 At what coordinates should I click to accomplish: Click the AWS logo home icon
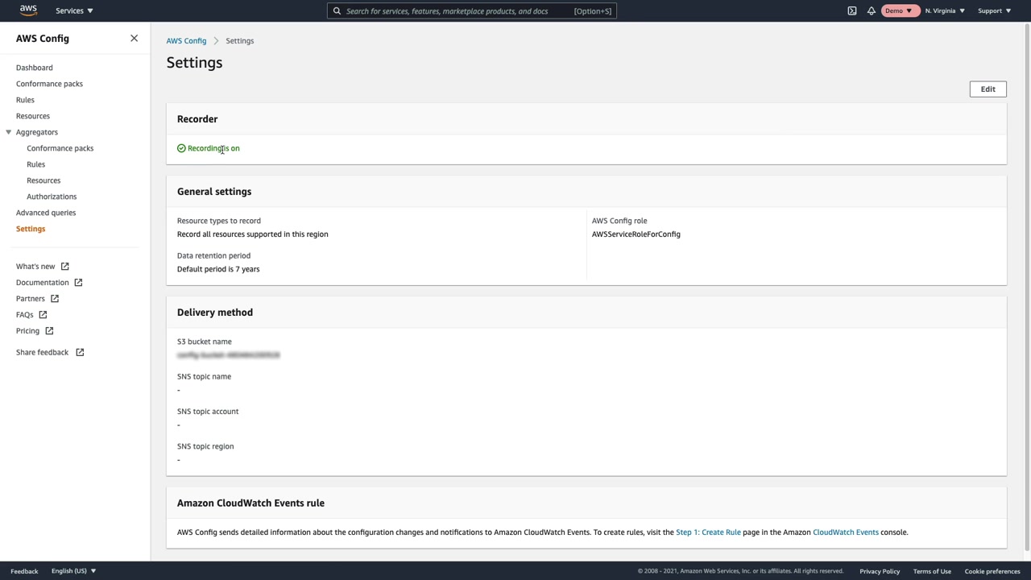pos(28,10)
